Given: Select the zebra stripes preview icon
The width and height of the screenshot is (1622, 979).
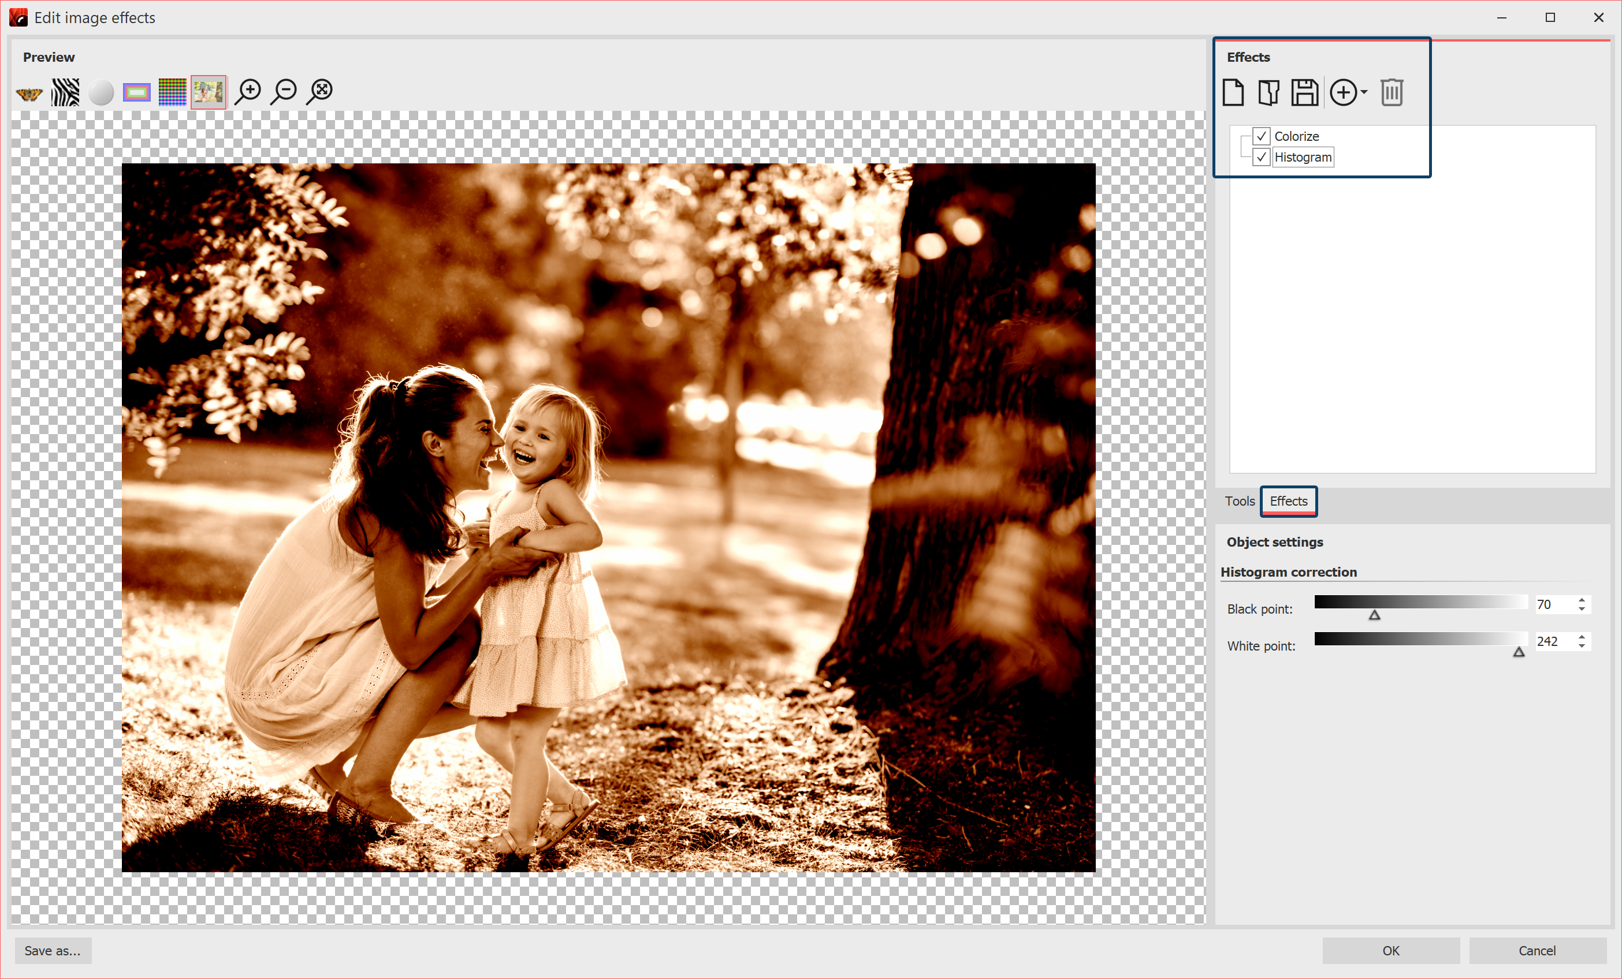Looking at the screenshot, I should (x=65, y=93).
